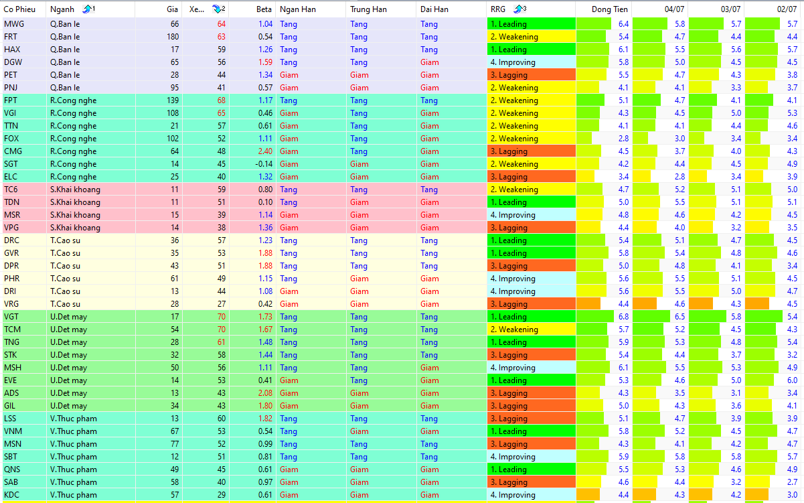Click the Dai Han column header
Screen dimensions: 804x503
tap(435, 9)
